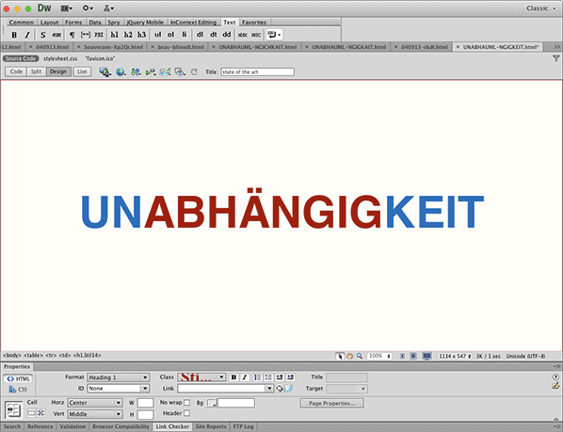Insert Emphasis tag using the em icon
The height and width of the screenshot is (432, 563).
click(56, 35)
